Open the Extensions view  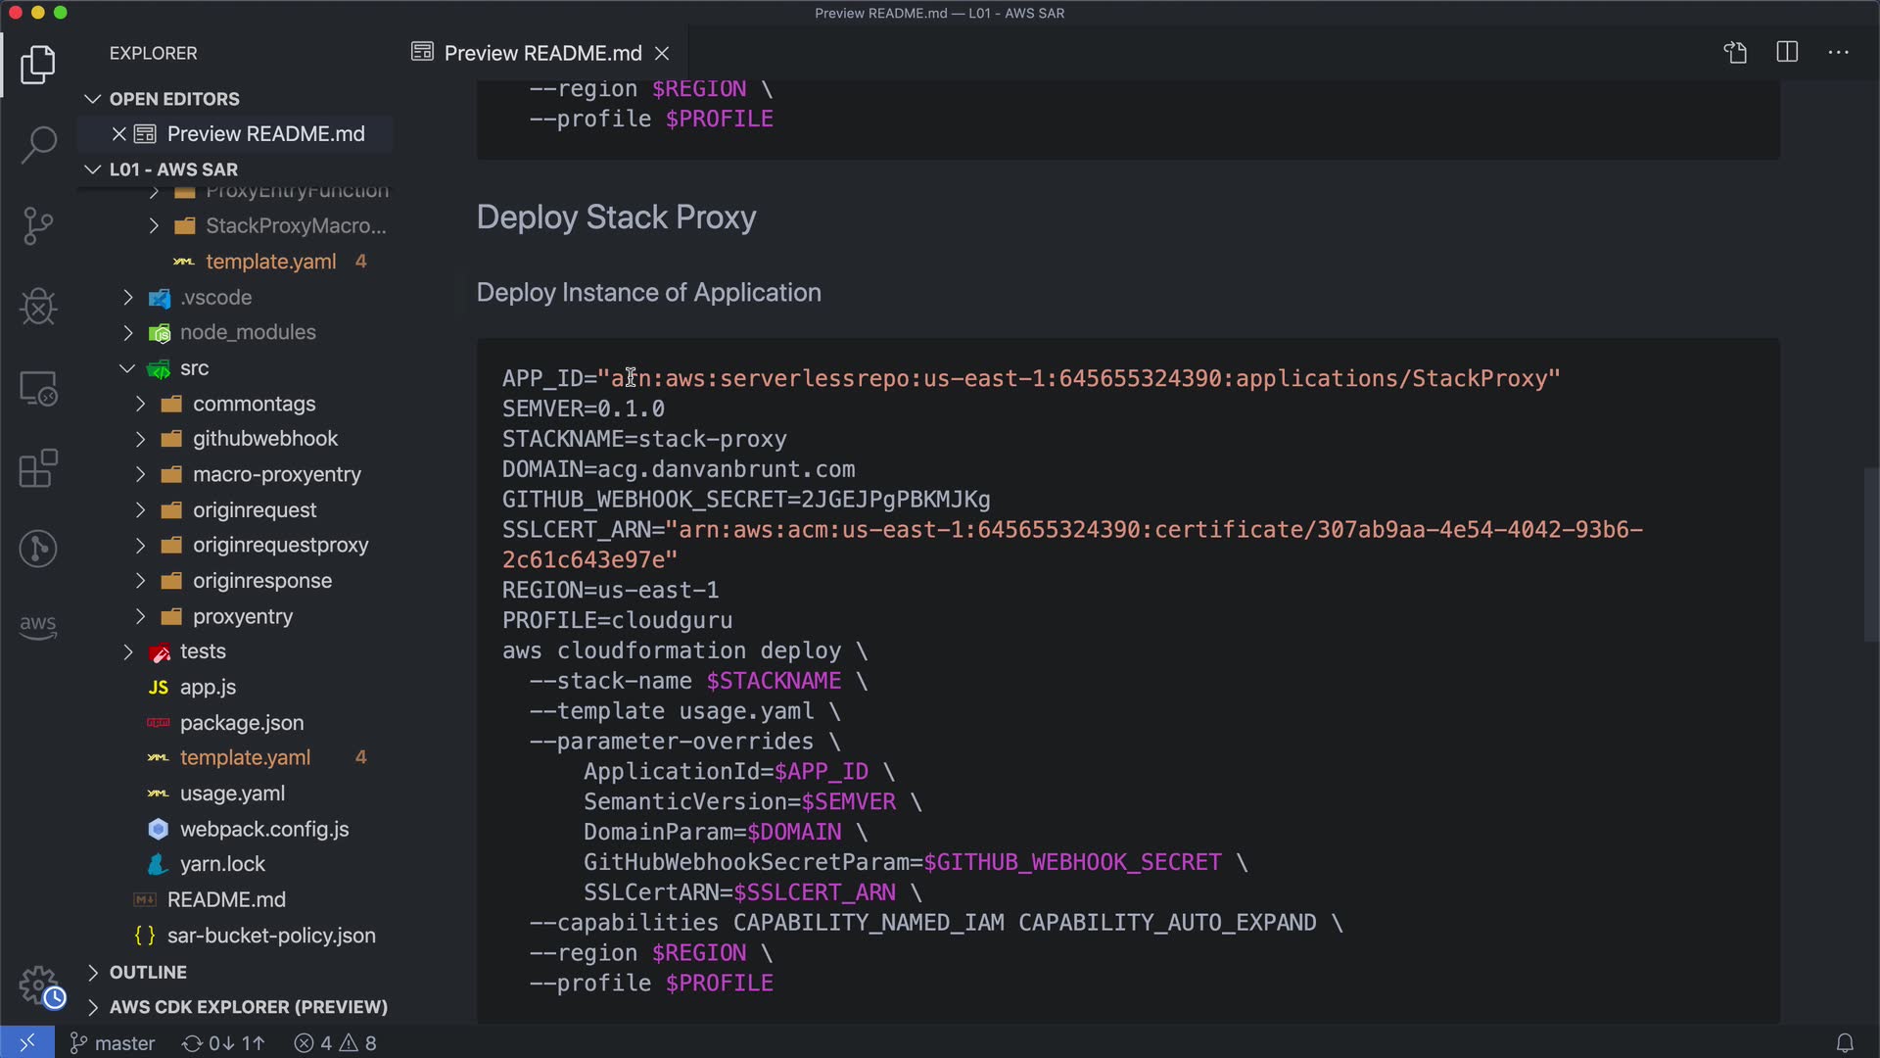click(x=38, y=468)
